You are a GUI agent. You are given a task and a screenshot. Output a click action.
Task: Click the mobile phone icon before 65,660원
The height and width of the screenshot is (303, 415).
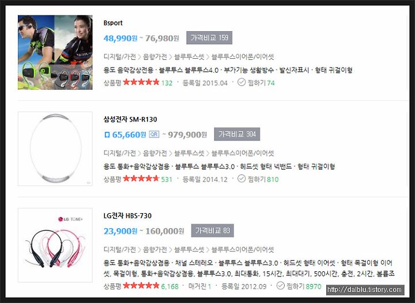coord(107,135)
